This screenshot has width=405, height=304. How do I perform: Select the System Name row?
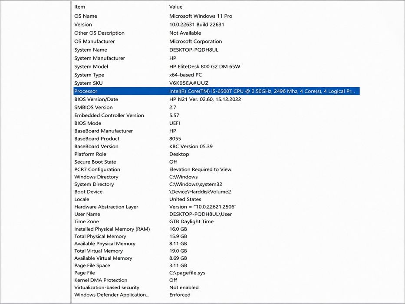(x=217, y=50)
